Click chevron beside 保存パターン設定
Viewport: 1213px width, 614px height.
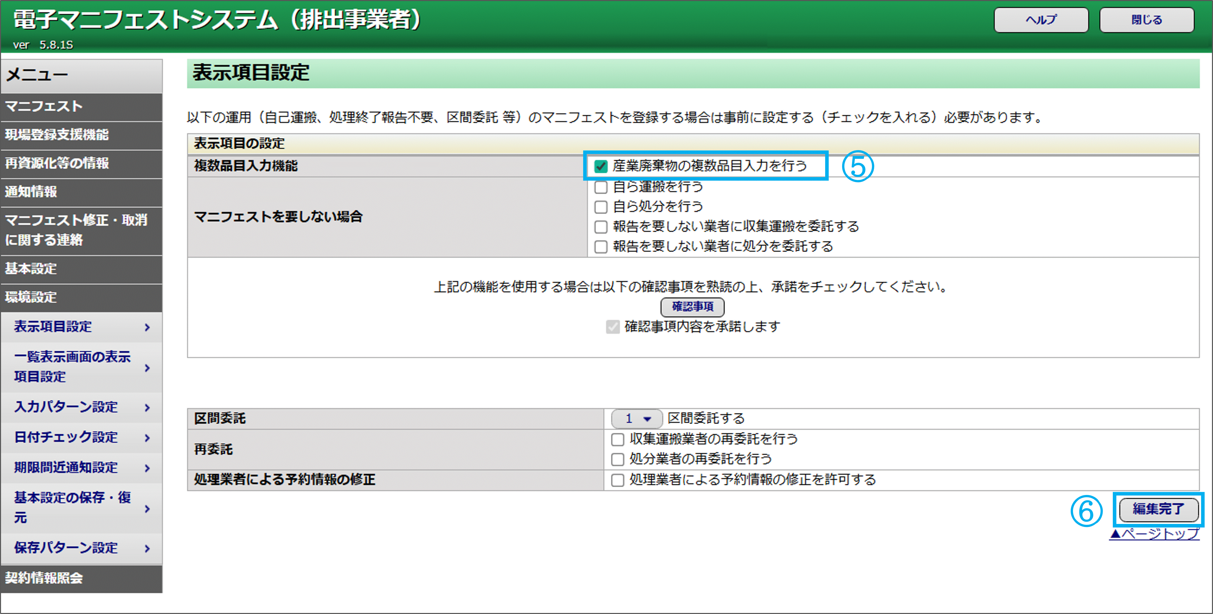click(147, 549)
